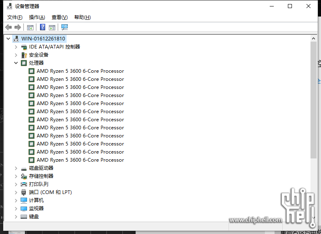Expand the 监视器 node
The image size is (321, 234).
(x=16, y=209)
